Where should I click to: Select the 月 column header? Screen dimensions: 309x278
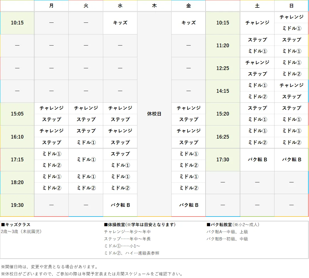click(51, 6)
